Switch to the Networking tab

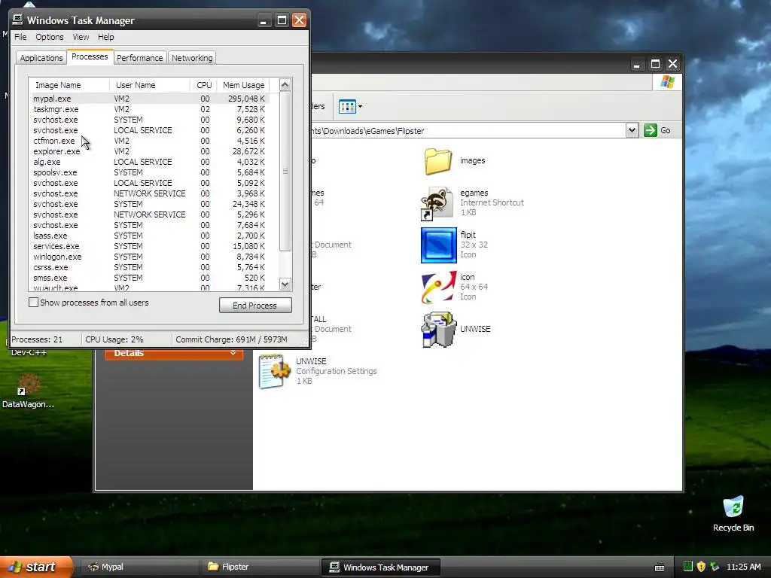[x=192, y=57]
